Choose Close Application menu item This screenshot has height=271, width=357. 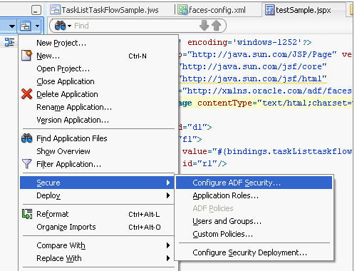(98, 81)
